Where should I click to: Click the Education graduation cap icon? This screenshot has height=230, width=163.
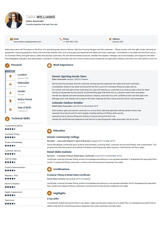tap(49, 131)
